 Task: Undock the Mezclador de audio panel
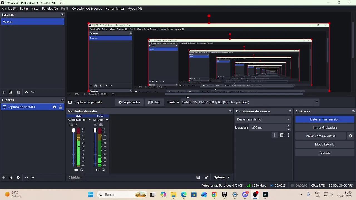[x=230, y=111]
